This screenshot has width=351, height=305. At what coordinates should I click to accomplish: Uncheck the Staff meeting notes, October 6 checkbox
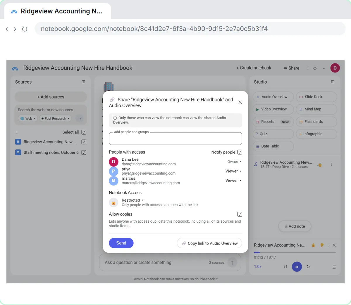point(84,152)
